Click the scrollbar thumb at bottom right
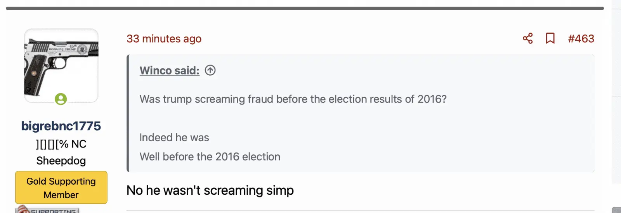This screenshot has height=213, width=621. coord(616,210)
